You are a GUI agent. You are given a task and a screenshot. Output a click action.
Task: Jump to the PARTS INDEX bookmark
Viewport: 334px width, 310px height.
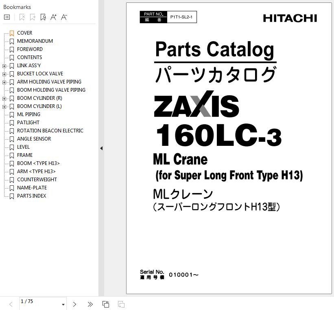31,196
